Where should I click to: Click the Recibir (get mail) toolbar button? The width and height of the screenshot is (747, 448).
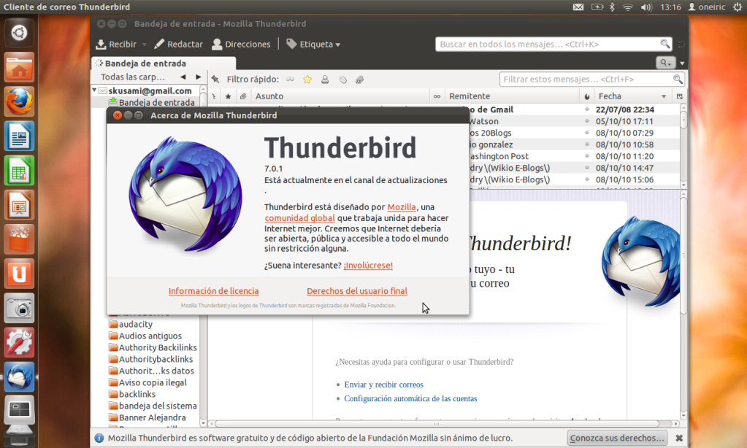click(x=117, y=45)
